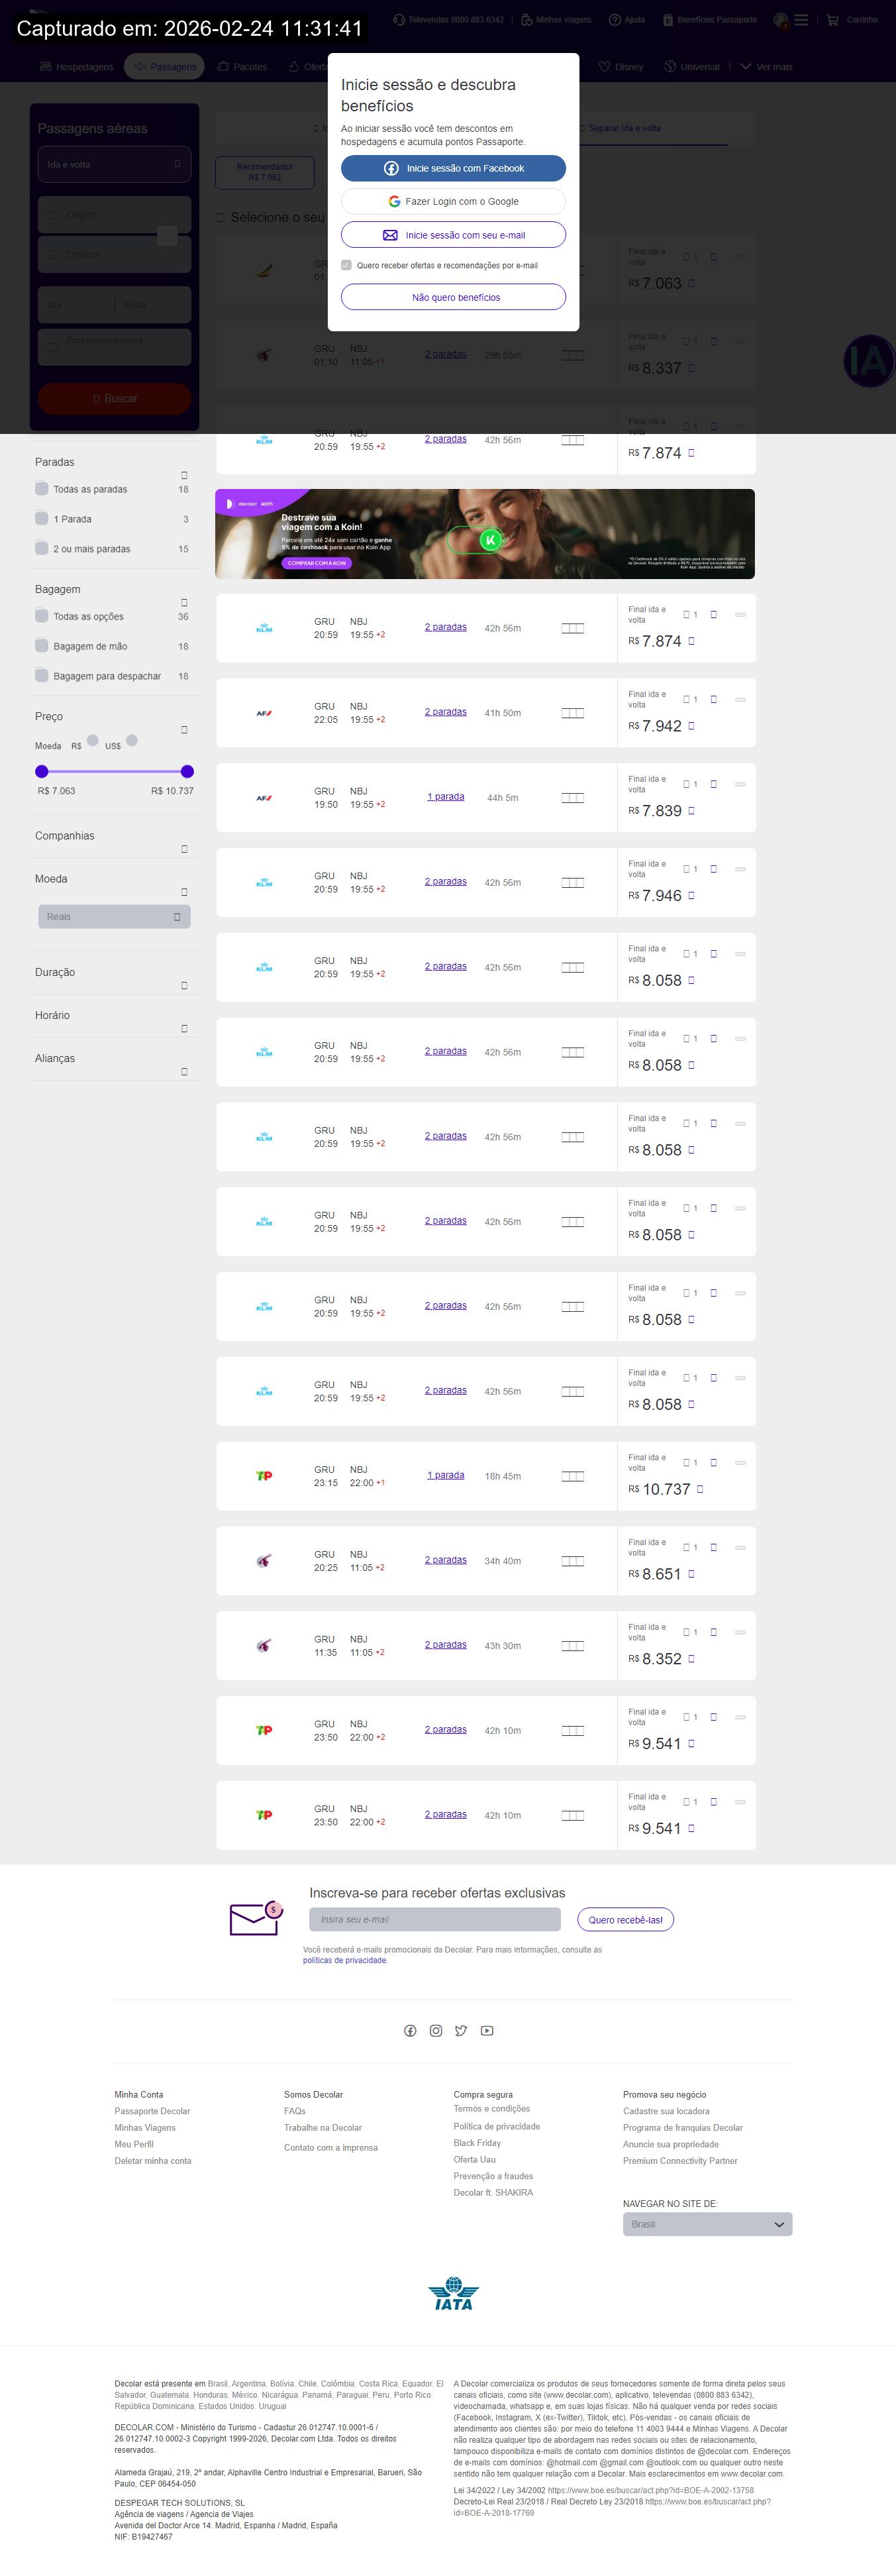Click the round IA assistant icon
The width and height of the screenshot is (896, 2576).
coord(868,361)
